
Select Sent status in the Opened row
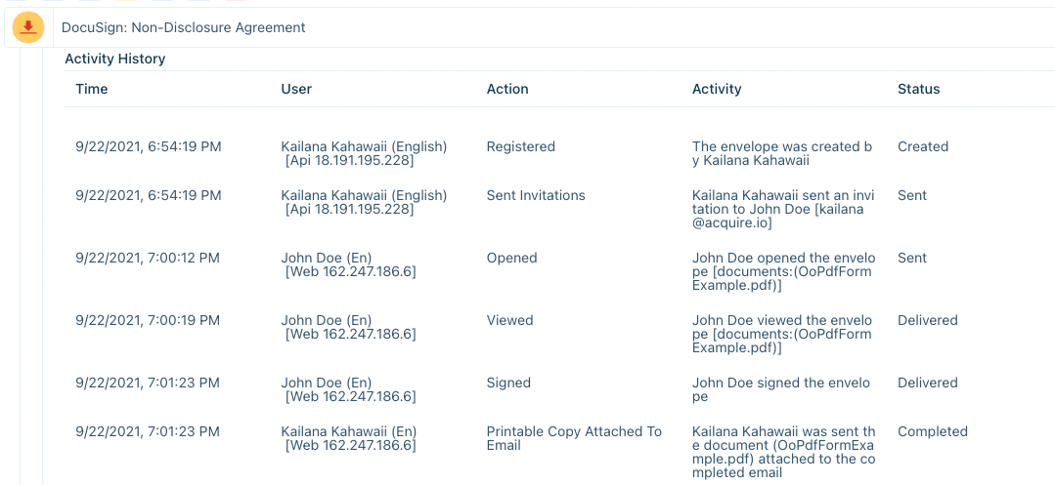click(911, 258)
